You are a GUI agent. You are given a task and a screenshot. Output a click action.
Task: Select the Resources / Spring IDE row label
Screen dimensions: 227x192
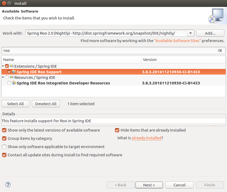pos(35,77)
